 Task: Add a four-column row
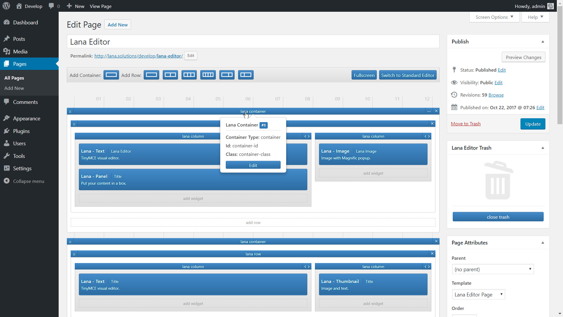[x=208, y=75]
